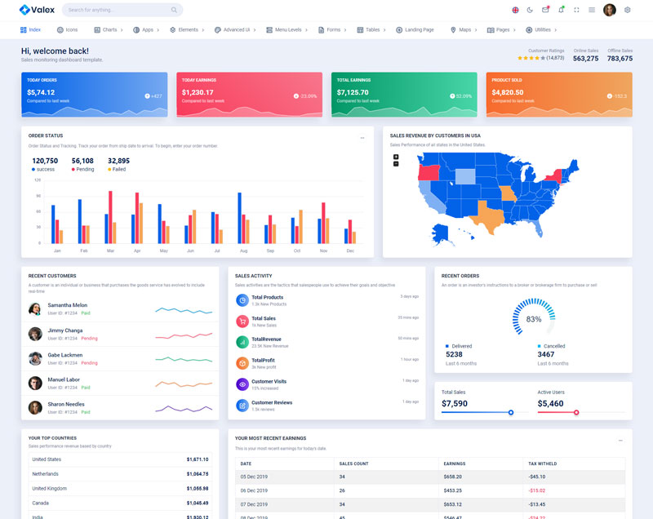653x519 pixels.
Task: Select the Icons menu item
Action: (67, 29)
